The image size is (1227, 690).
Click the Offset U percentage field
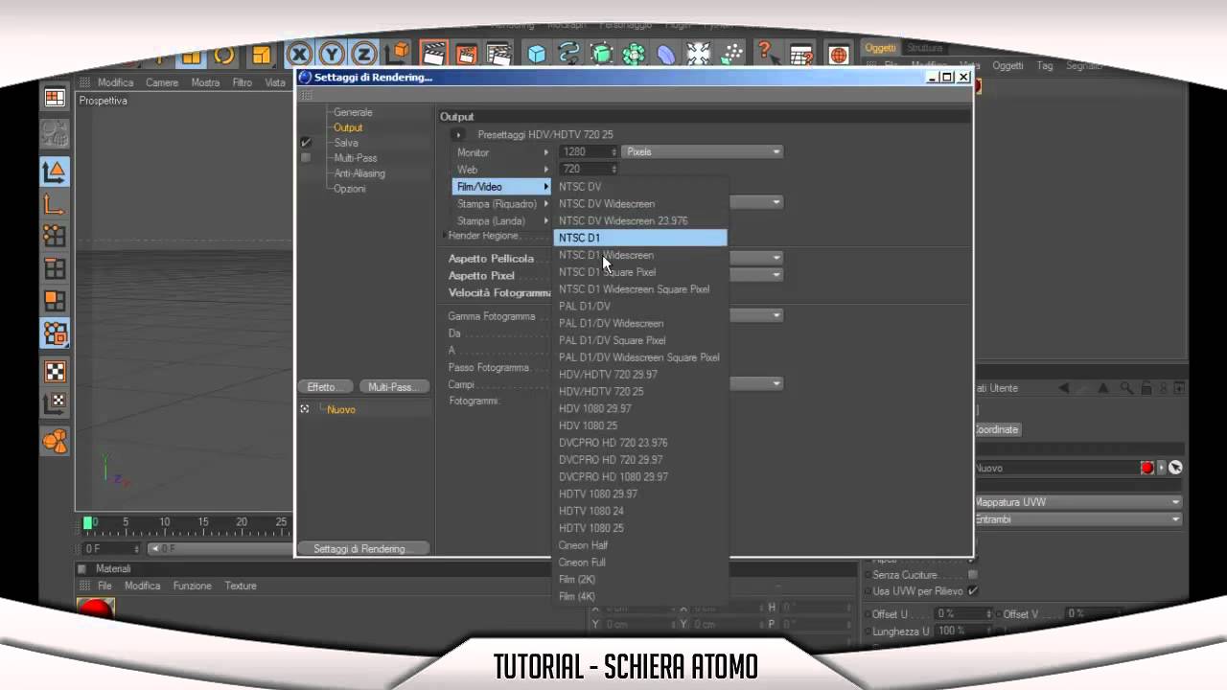click(961, 613)
